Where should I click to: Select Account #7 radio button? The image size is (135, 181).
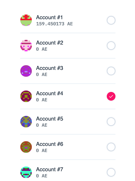(111, 172)
